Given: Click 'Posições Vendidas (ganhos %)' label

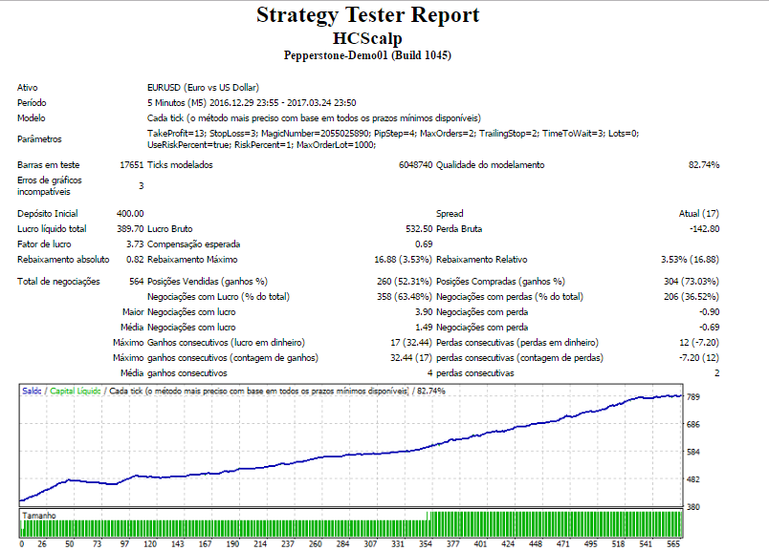Looking at the screenshot, I should tap(208, 282).
